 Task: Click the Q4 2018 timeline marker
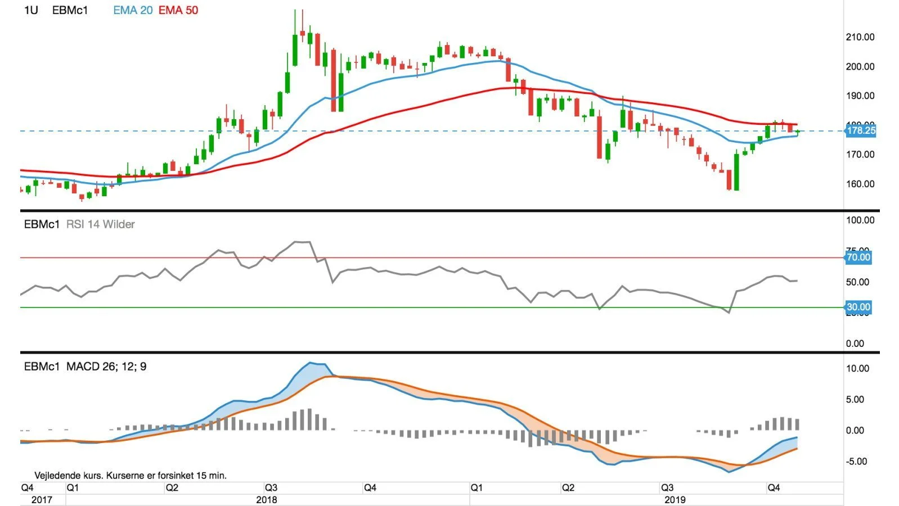click(370, 487)
